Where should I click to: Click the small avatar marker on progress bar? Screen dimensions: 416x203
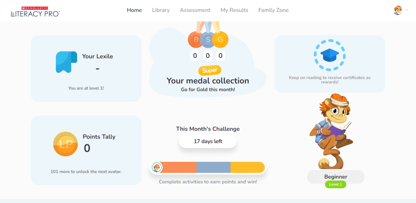coord(156,167)
